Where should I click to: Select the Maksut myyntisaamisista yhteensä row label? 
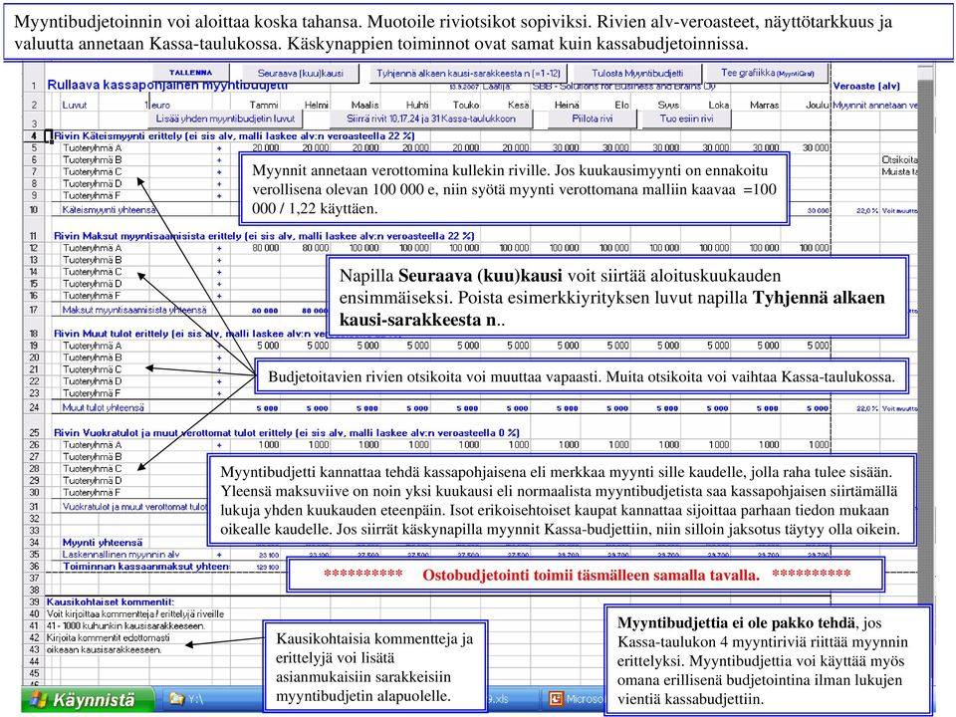[x=134, y=310]
